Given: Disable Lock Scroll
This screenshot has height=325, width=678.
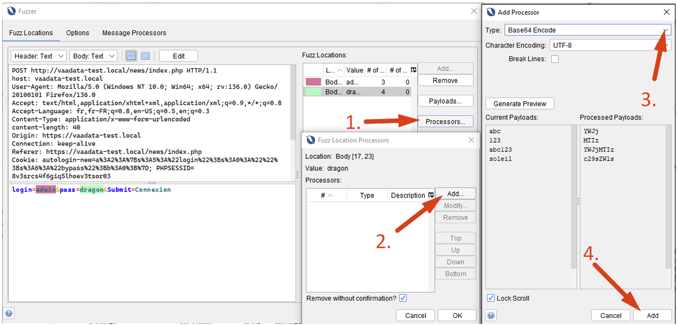Looking at the screenshot, I should coord(490,298).
